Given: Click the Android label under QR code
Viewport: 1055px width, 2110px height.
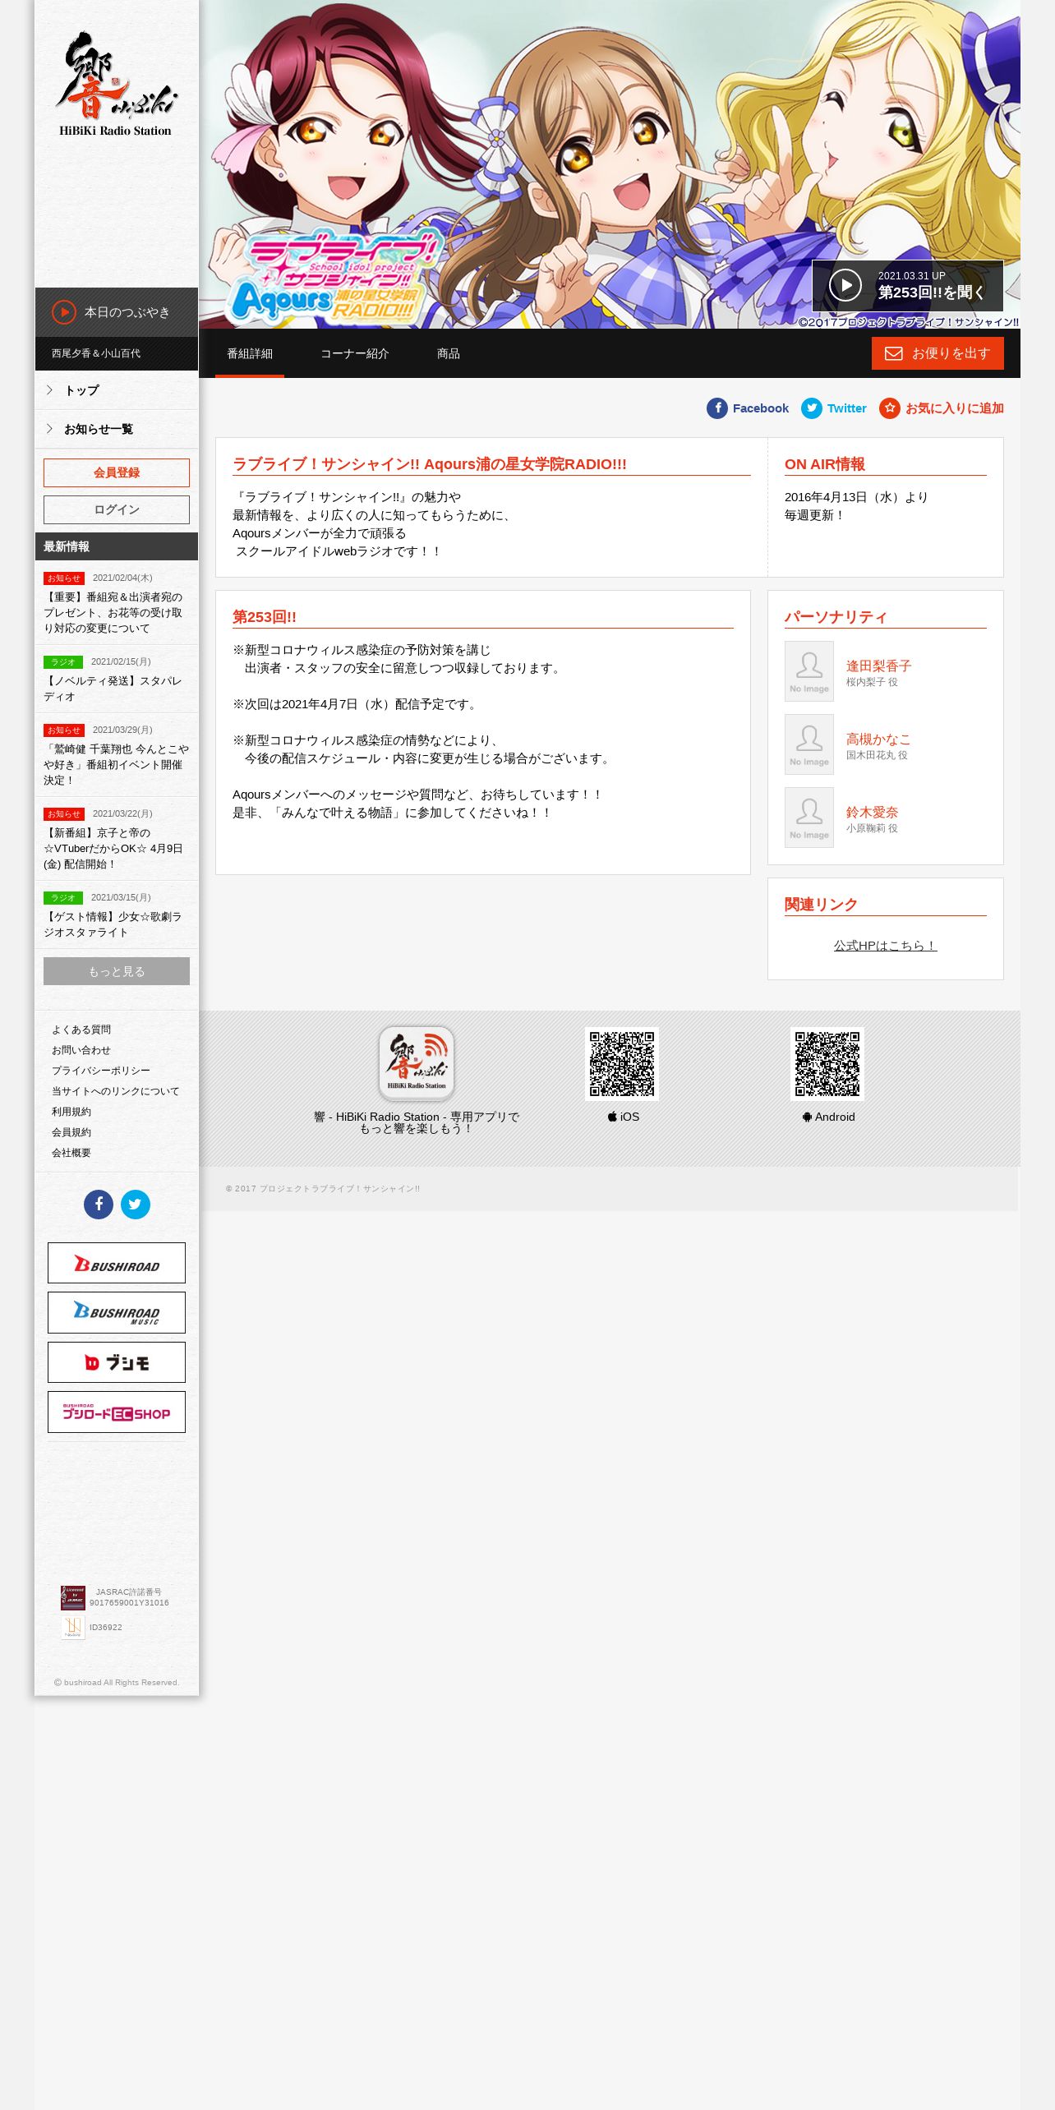Looking at the screenshot, I should [828, 1117].
